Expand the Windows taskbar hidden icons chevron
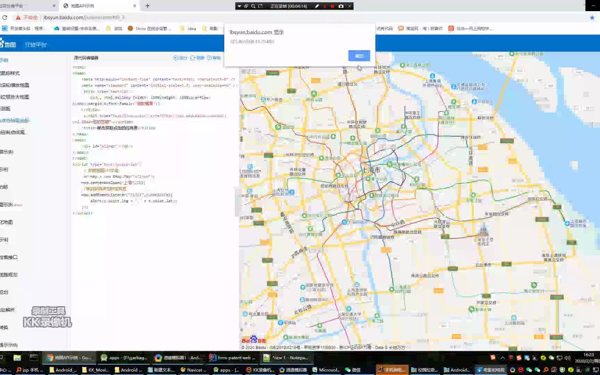This screenshot has height=375, width=600. [502, 358]
